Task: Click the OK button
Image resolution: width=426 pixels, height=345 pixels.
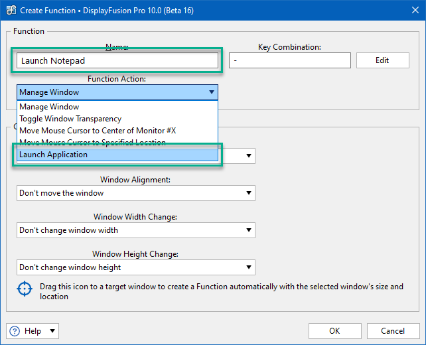Action: click(334, 330)
